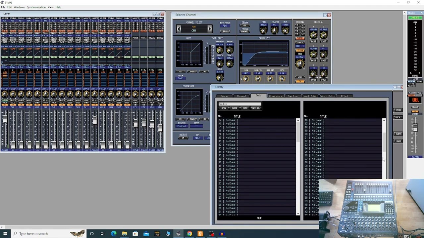Switch to the Effect tab in Library
Image resolution: width=424 pixels, height=238 pixels.
click(344, 96)
